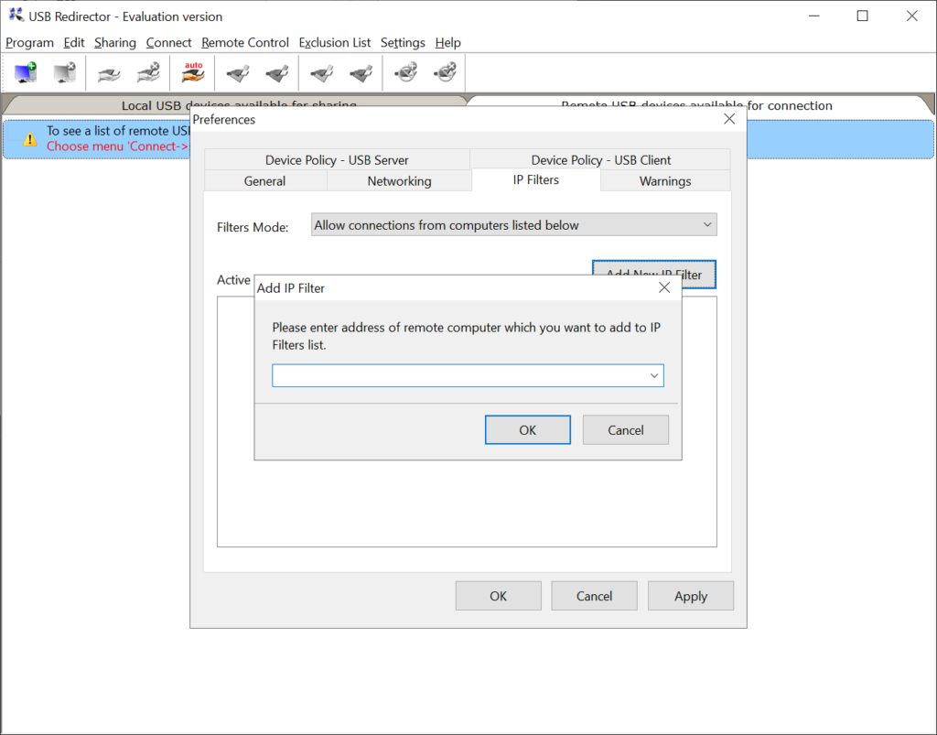Open the Exclusion List menu

pos(335,42)
